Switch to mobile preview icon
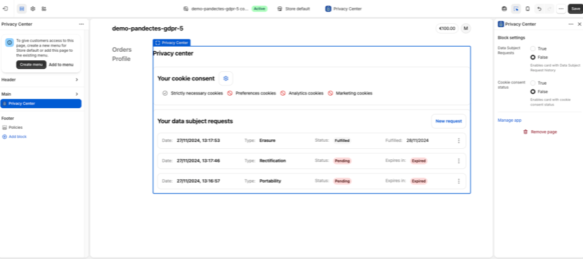The image size is (583, 259). (x=527, y=8)
